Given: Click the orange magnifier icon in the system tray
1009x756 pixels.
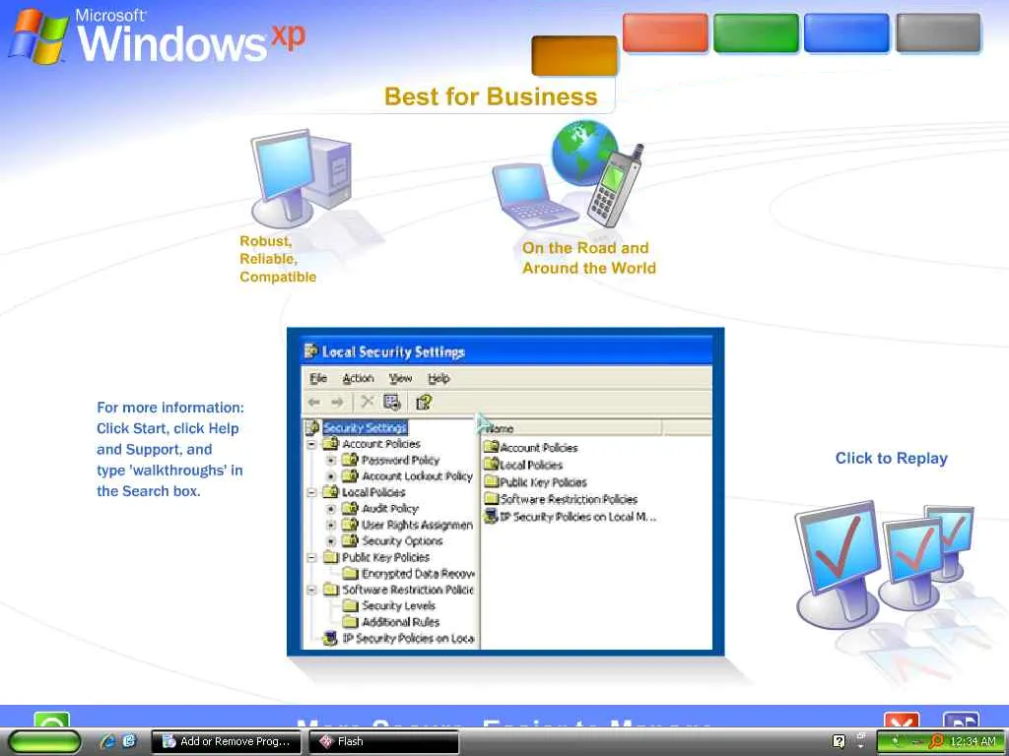Looking at the screenshot, I should click(x=936, y=742).
